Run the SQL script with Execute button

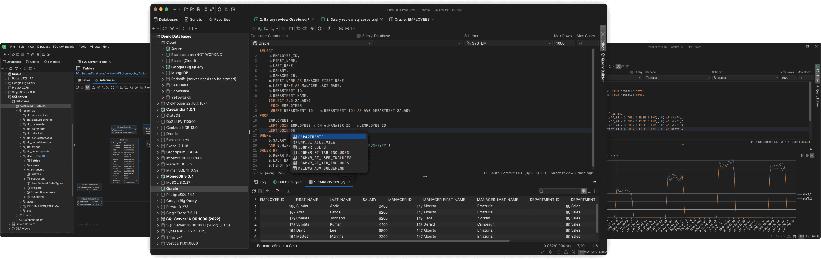coord(254,29)
